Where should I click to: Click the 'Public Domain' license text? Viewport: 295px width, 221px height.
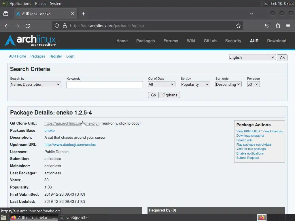pyautogui.click(x=56, y=152)
